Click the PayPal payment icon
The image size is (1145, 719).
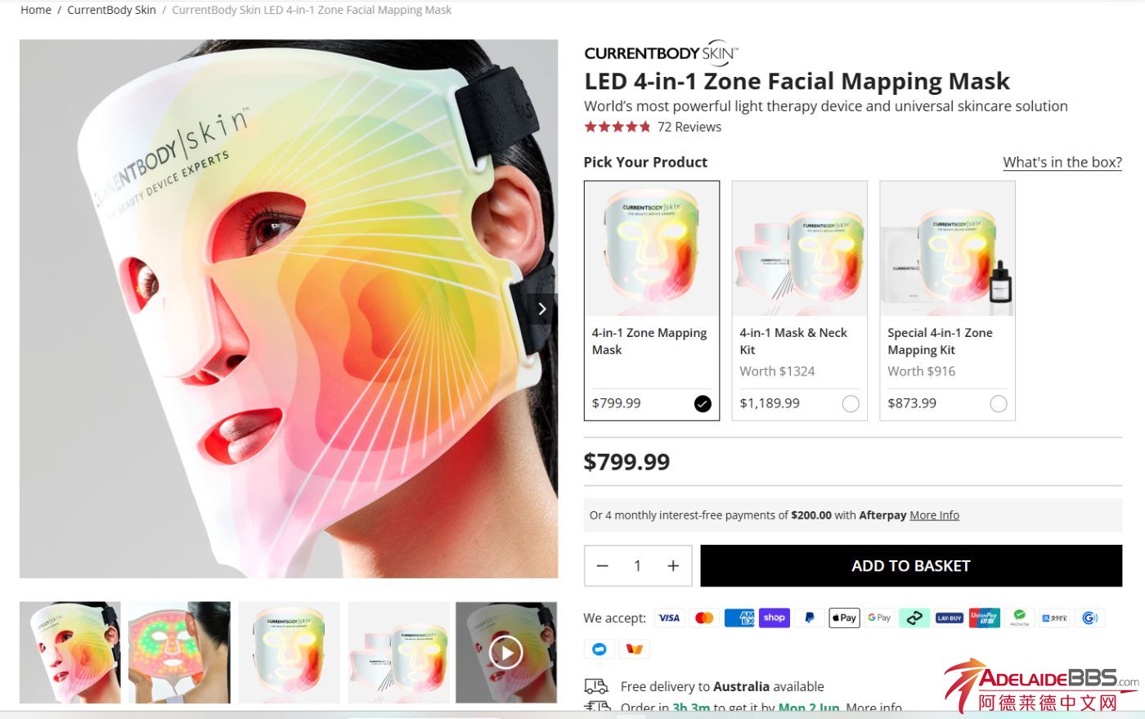[809, 618]
